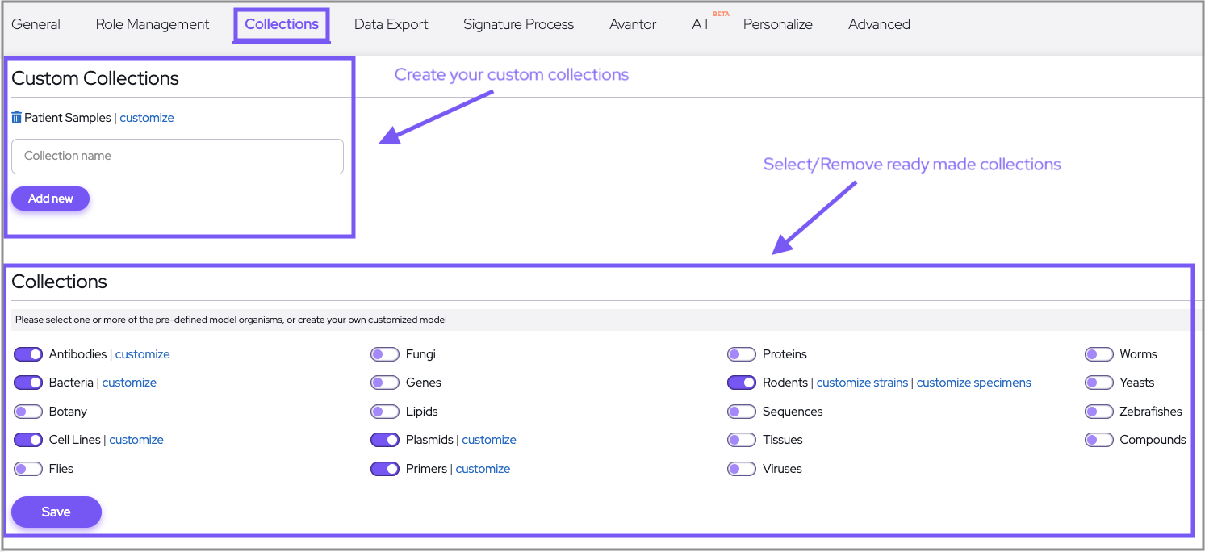Click customize link next to Patient Samples
Viewport: 1205px width, 552px height.
point(147,118)
